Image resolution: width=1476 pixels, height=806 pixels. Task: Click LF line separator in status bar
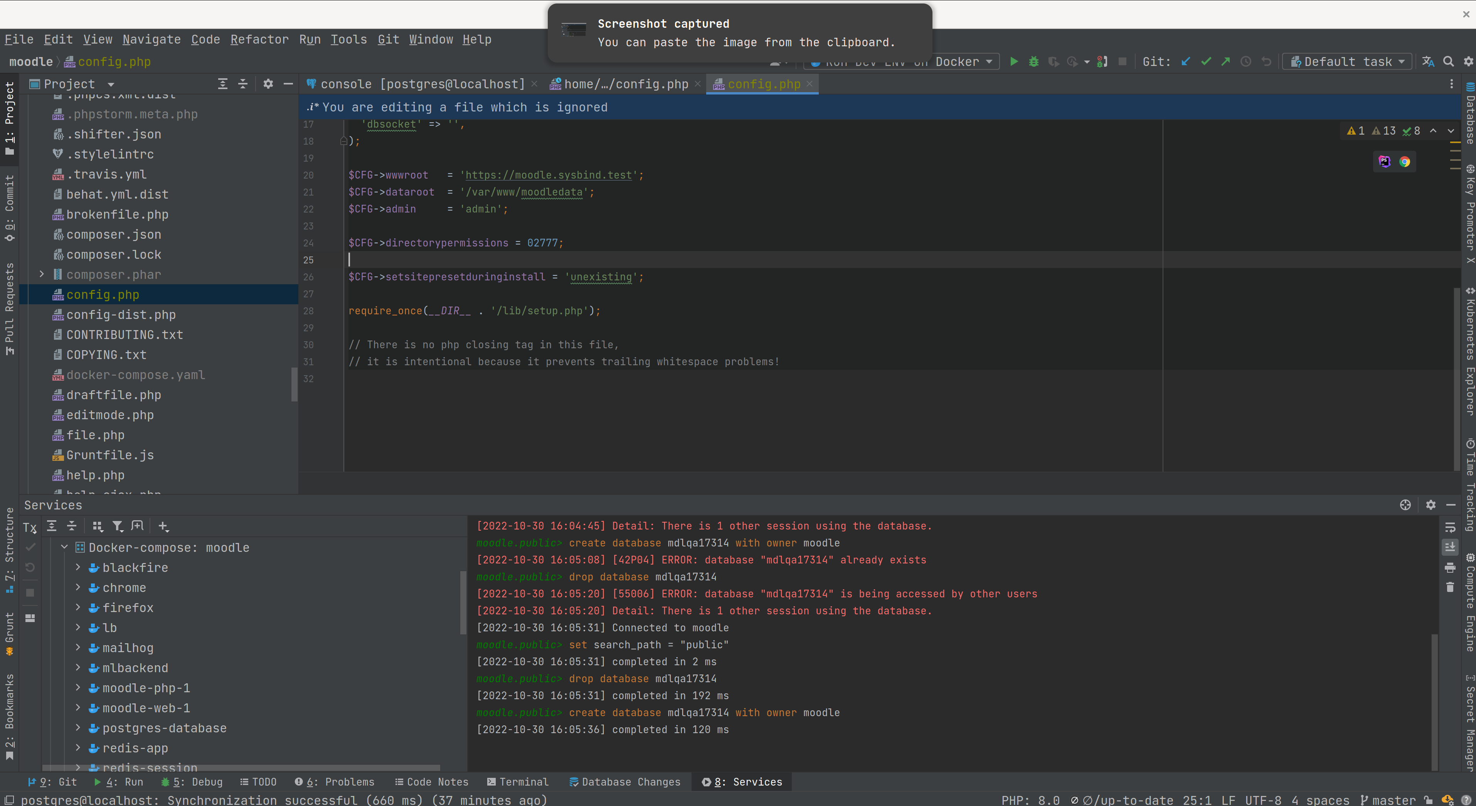pos(1228,800)
